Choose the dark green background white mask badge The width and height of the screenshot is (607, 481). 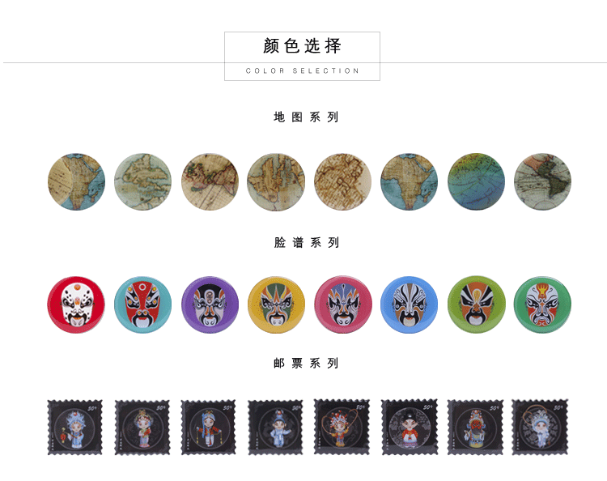[542, 304]
